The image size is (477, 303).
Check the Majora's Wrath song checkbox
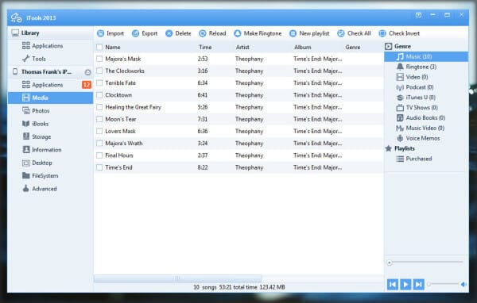(x=99, y=144)
